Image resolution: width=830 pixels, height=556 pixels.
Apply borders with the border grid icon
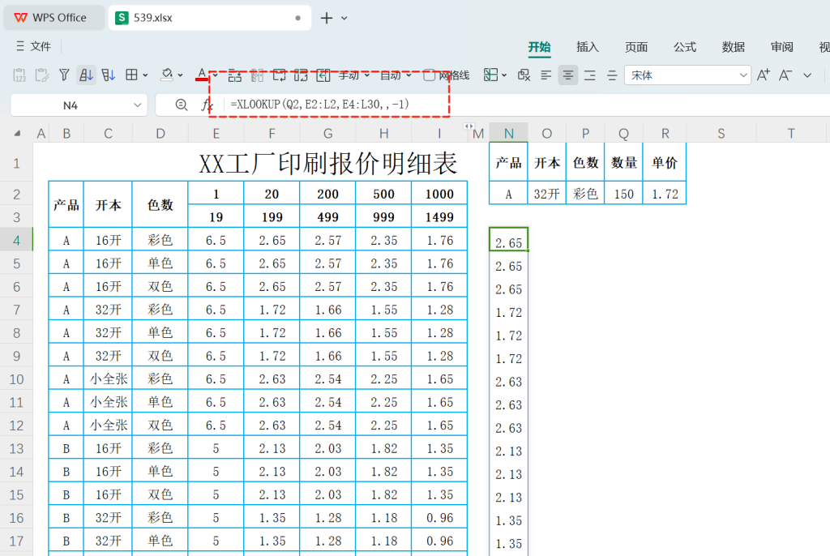coord(131,75)
